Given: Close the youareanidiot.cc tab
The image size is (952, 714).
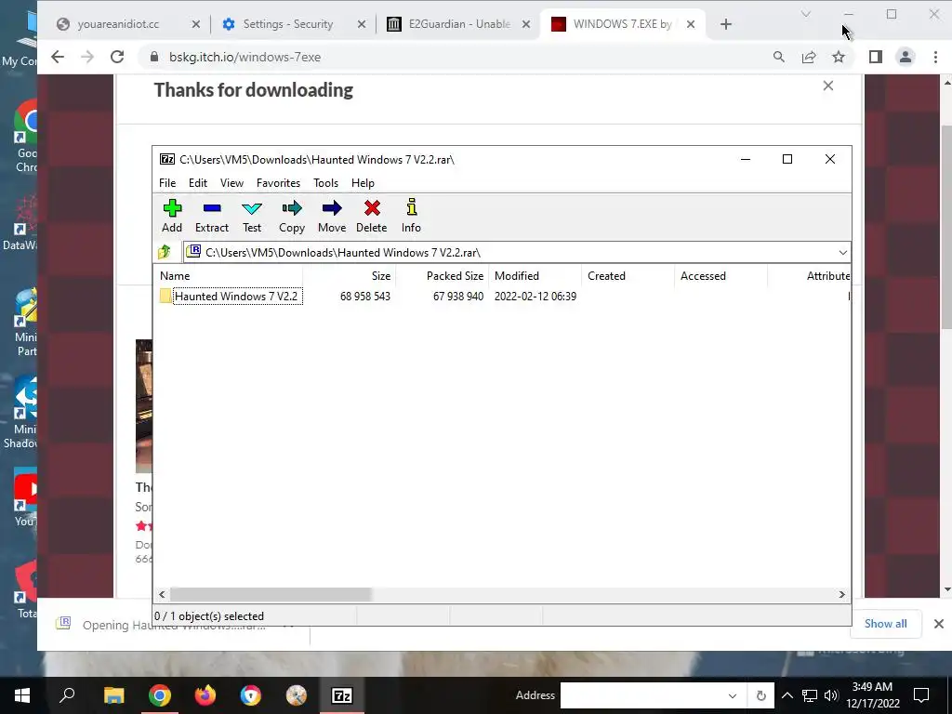Looking at the screenshot, I should click(x=195, y=24).
